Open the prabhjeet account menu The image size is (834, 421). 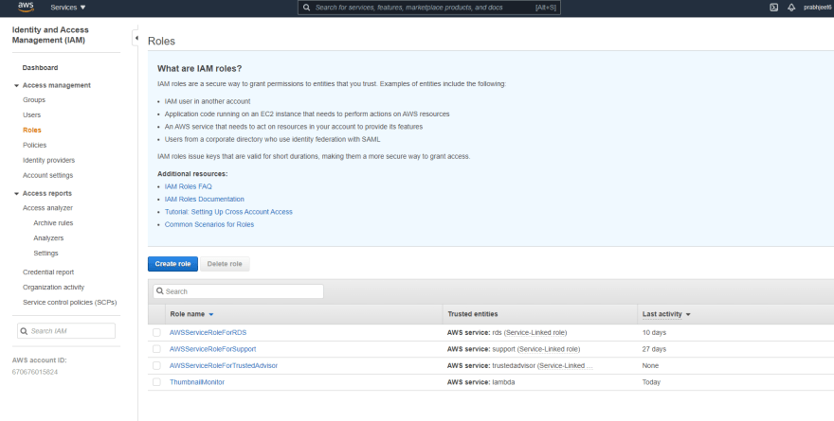[818, 8]
